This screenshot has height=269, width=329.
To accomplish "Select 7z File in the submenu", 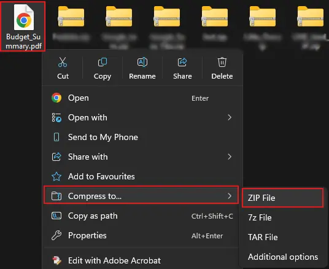I will [282, 217].
